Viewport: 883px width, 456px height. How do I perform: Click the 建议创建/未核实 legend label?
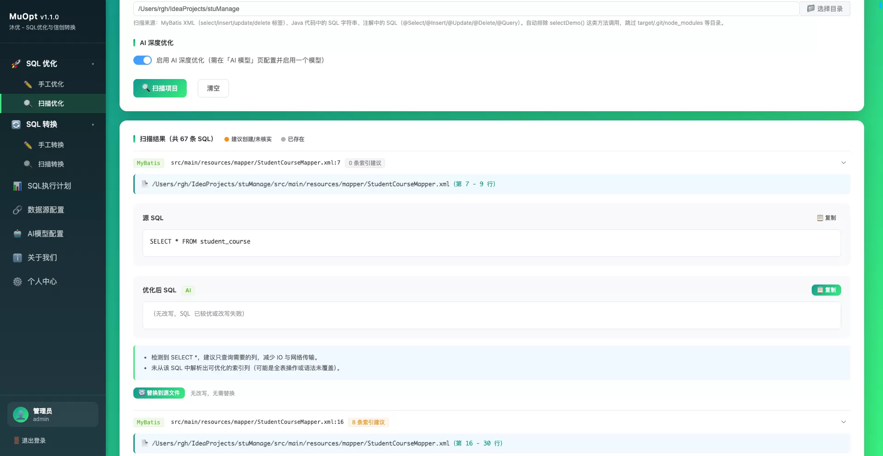252,139
